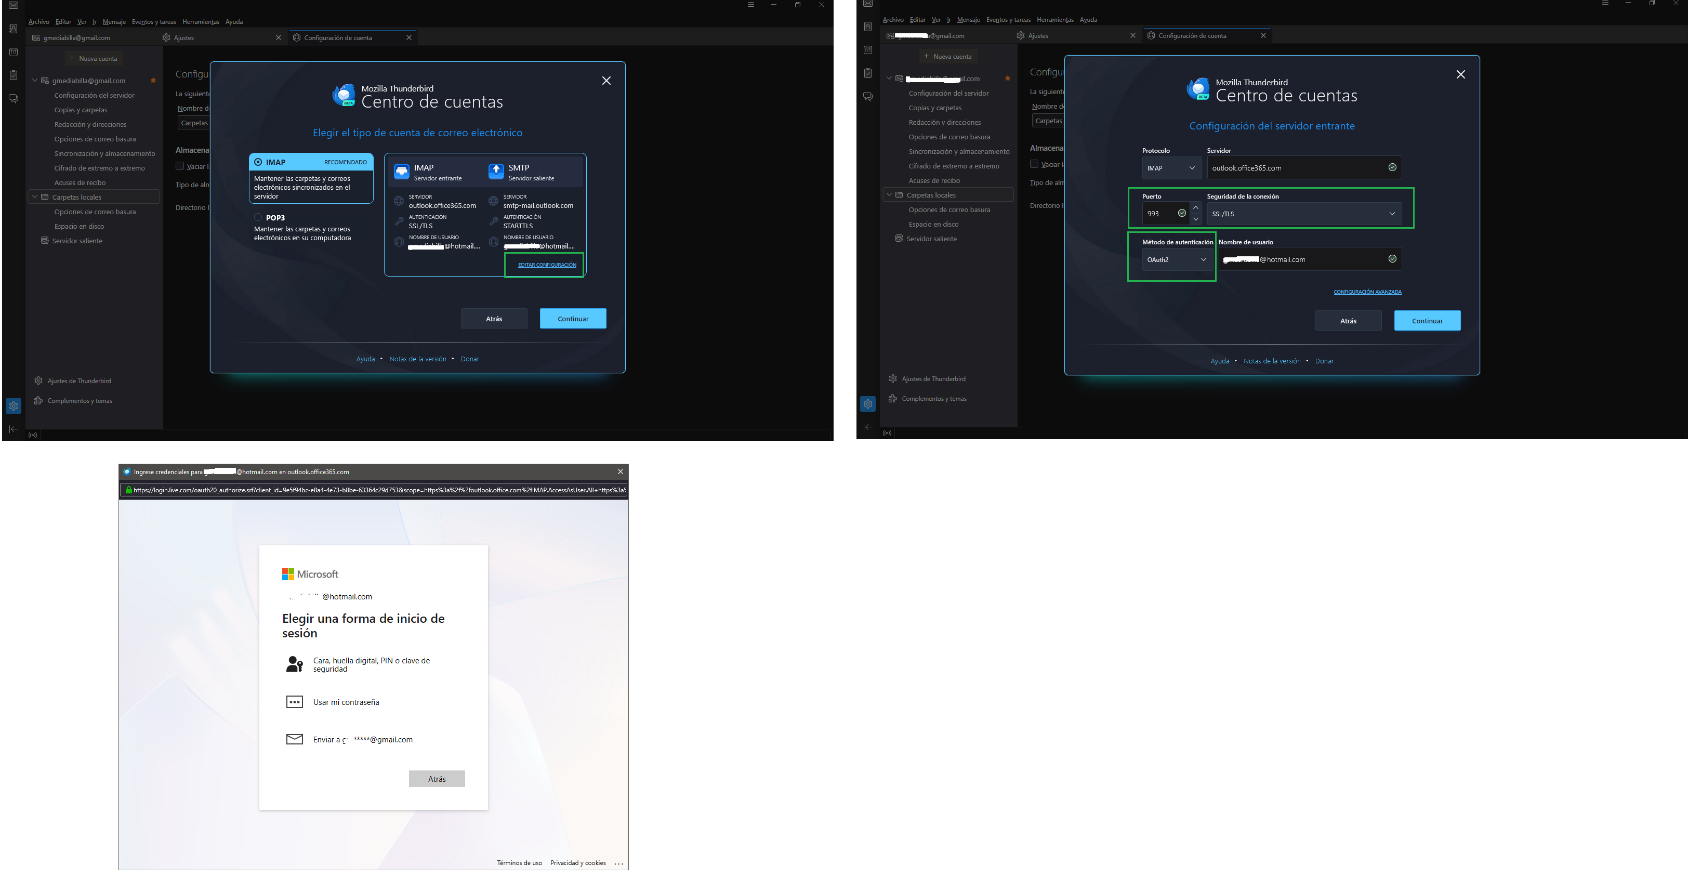The height and width of the screenshot is (890, 1688).
Task: Open Seguridad de la conexión SSL/TLS dropdown
Action: (1304, 214)
